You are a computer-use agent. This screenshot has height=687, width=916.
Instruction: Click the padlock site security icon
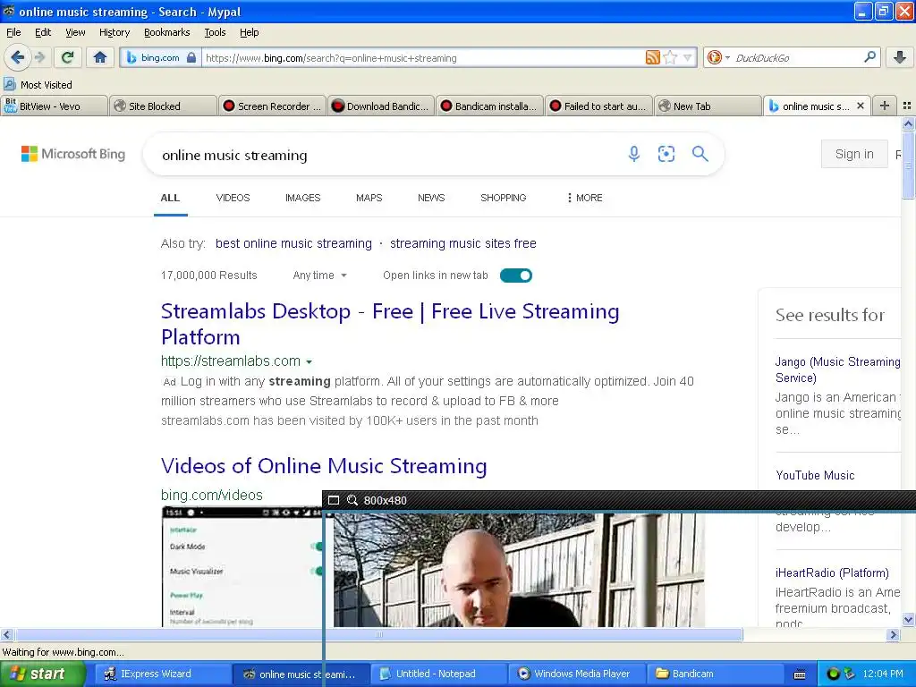tap(191, 58)
